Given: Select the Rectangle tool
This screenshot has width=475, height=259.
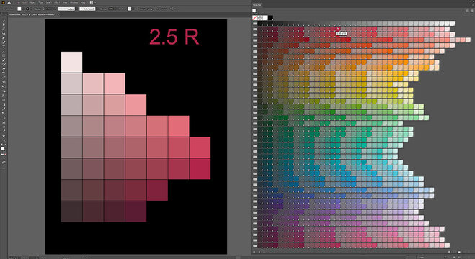Looking at the screenshot, I should coord(4,55).
